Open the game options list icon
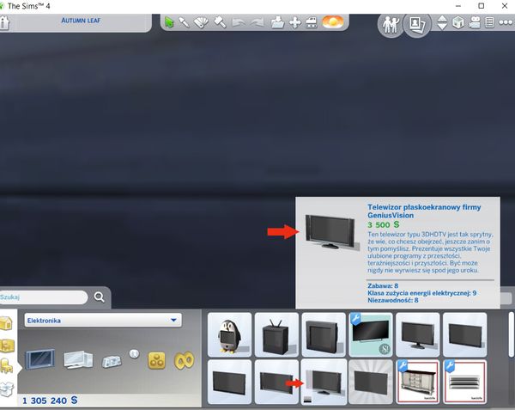This screenshot has width=515, height=410. [489, 22]
